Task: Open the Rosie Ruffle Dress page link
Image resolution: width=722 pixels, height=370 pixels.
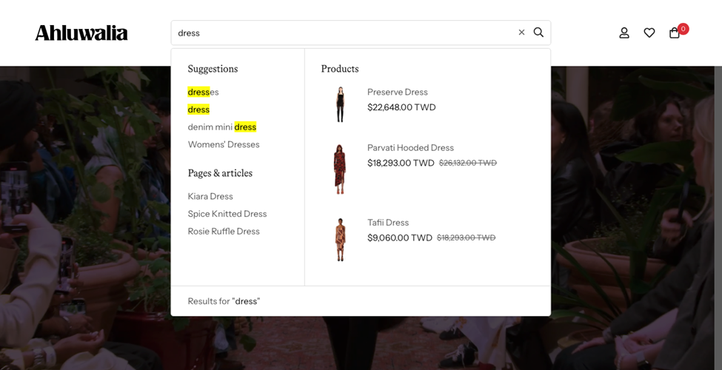Action: [224, 231]
